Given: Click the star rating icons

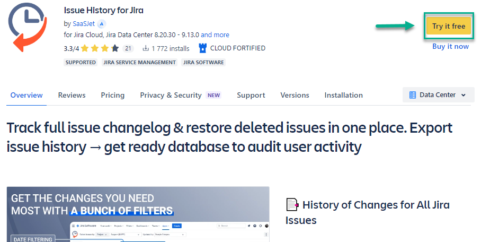Looking at the screenshot, I should (104, 48).
